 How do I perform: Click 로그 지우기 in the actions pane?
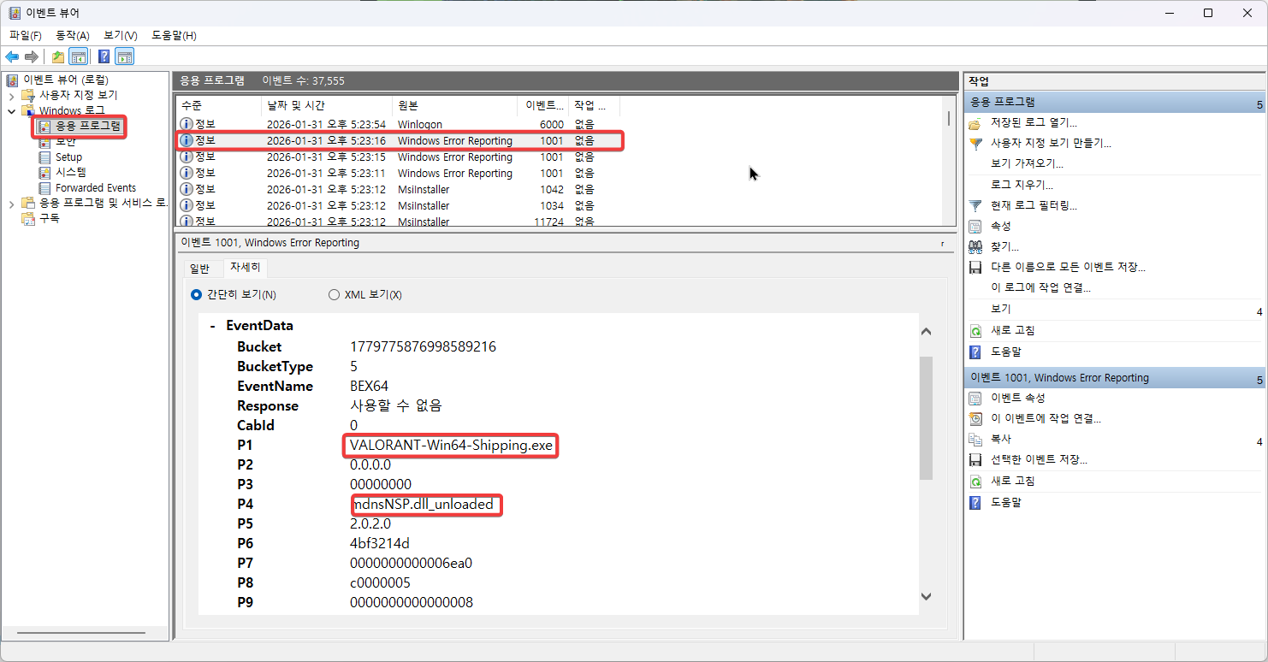[x=1022, y=185]
